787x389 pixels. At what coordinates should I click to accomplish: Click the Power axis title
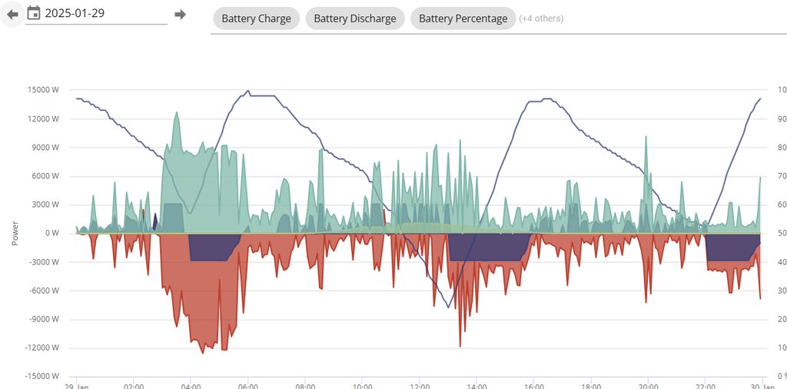15,233
